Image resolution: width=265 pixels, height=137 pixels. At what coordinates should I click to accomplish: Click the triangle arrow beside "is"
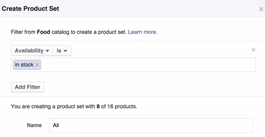(x=65, y=51)
